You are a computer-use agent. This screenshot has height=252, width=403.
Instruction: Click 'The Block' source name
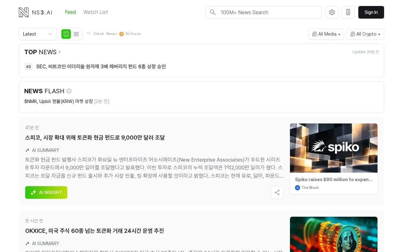tap(310, 188)
